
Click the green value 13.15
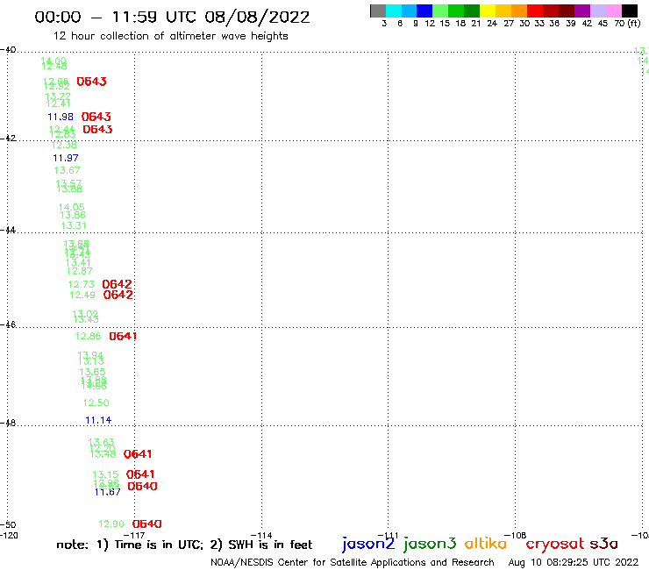[105, 474]
